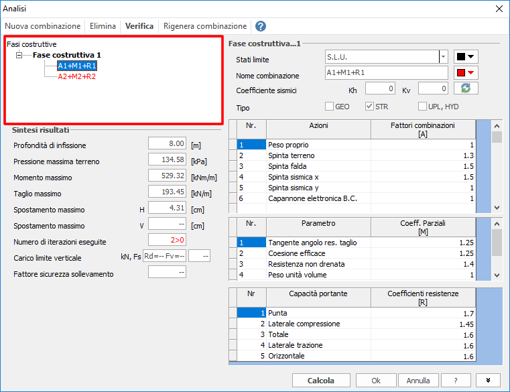Enable the GEO type checkbox
Image resolution: width=510 pixels, height=392 pixels.
(x=329, y=106)
